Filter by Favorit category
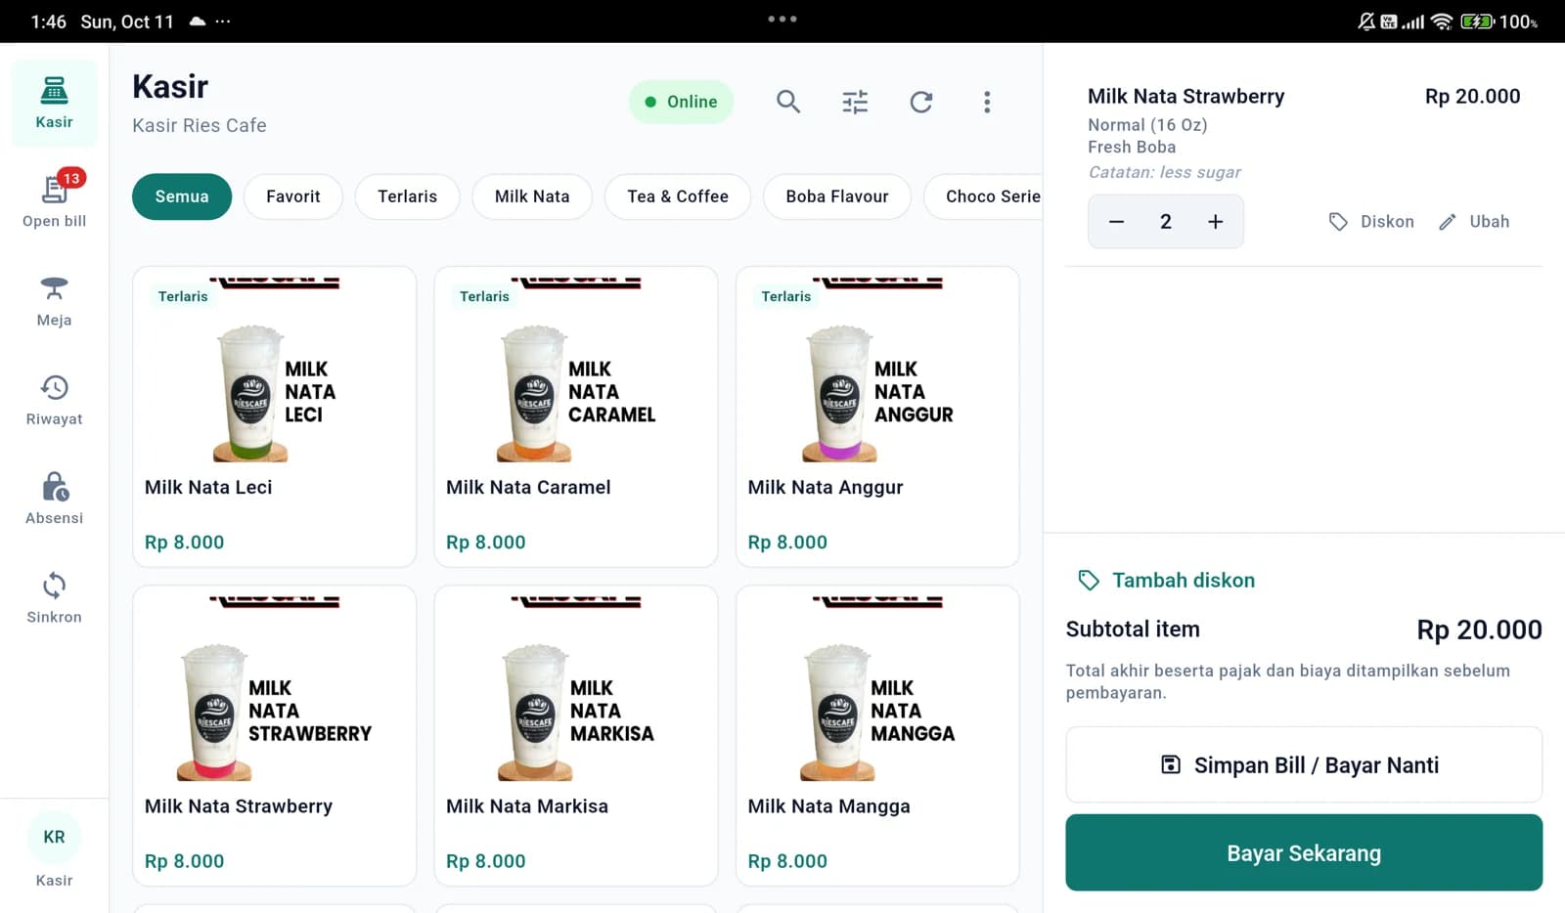The image size is (1565, 913). coord(293,196)
